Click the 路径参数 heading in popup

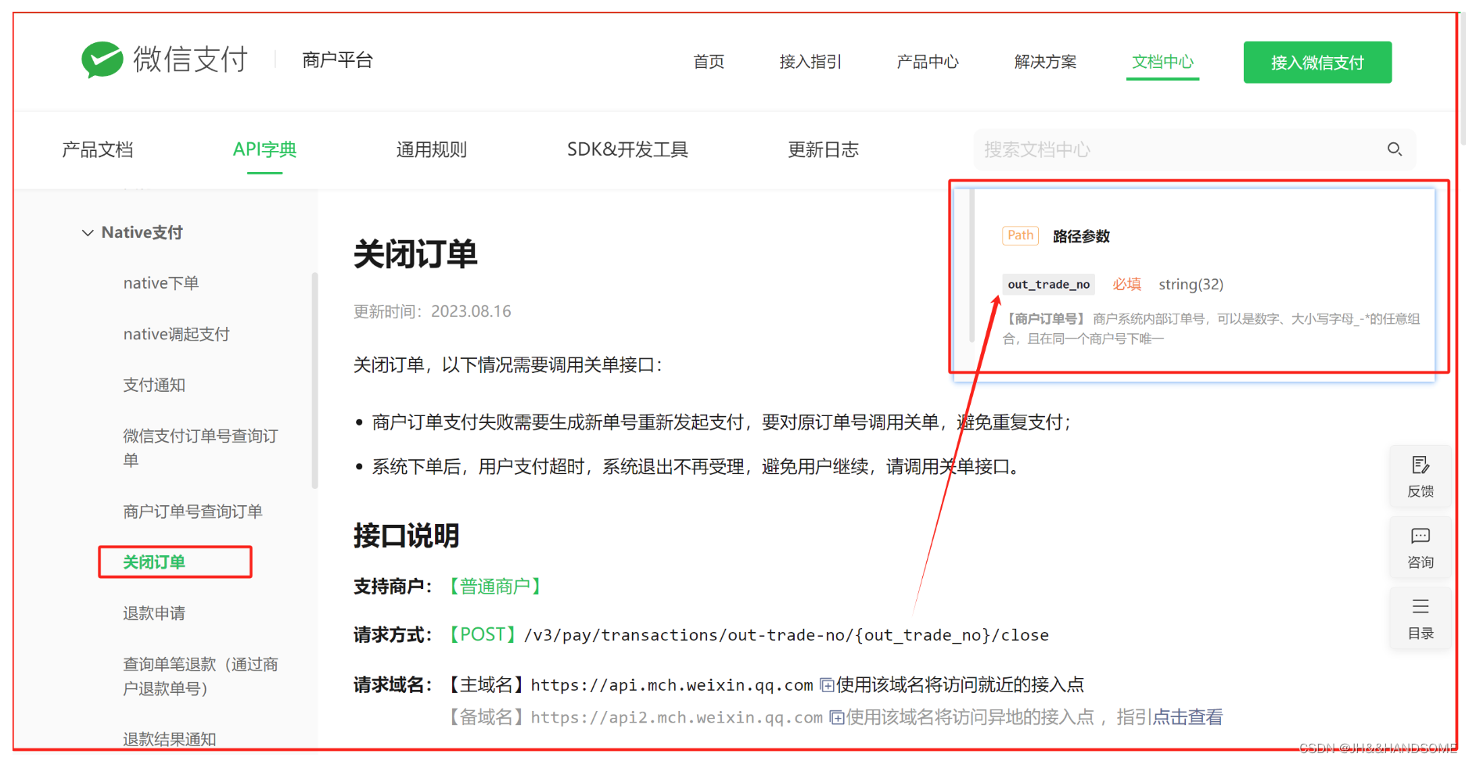pyautogui.click(x=1081, y=236)
